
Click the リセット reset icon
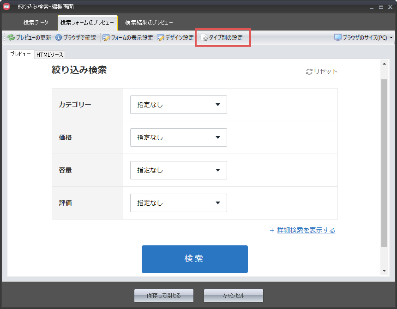[x=309, y=72]
